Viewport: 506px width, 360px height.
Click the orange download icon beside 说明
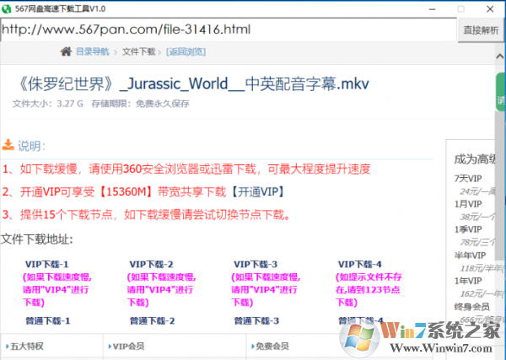[8, 145]
